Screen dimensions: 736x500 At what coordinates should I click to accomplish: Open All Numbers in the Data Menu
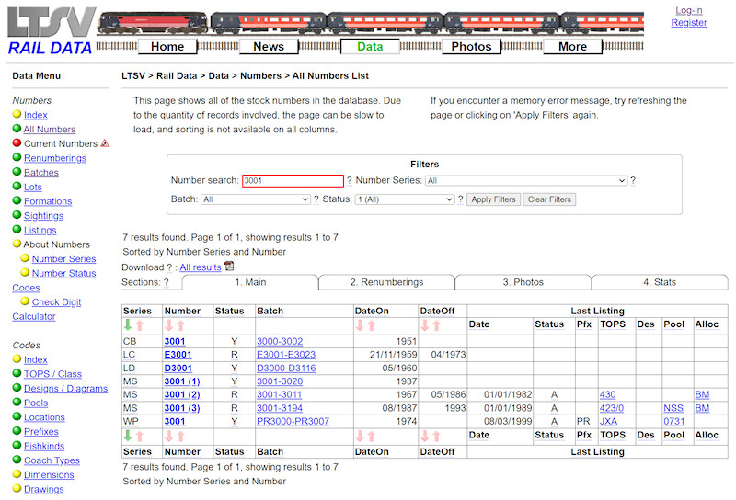tap(50, 129)
